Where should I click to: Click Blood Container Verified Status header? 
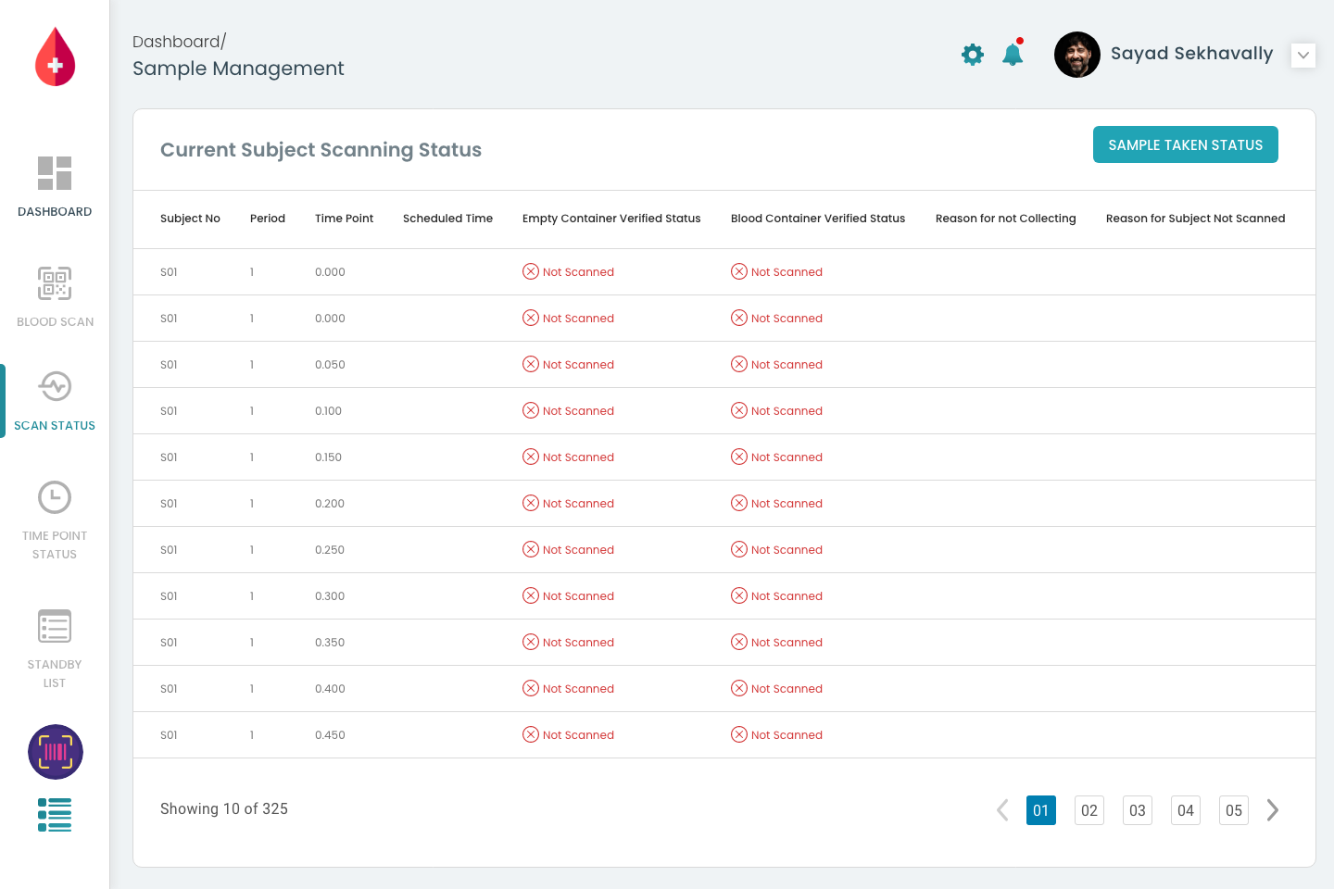pos(818,219)
